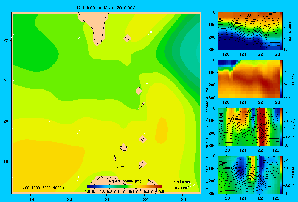The image size is (298, 202).
Task: Click the western endpoint of the 20°N transect line
Action: pos(49,121)
